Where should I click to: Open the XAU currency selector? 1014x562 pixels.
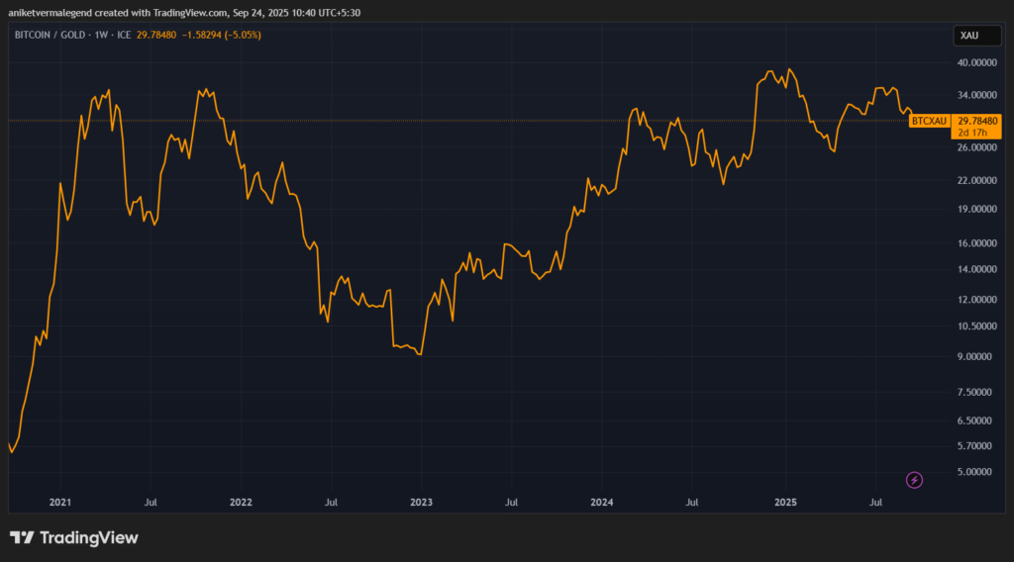[967, 36]
